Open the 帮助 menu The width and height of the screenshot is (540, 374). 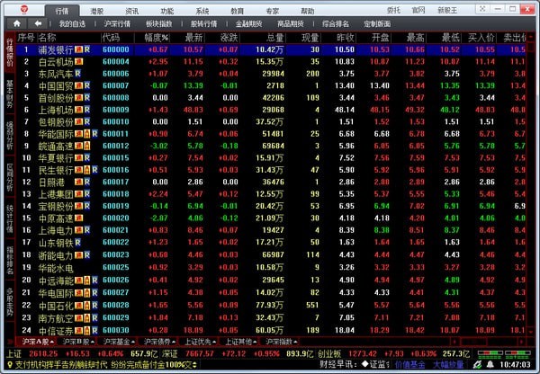tap(308, 11)
